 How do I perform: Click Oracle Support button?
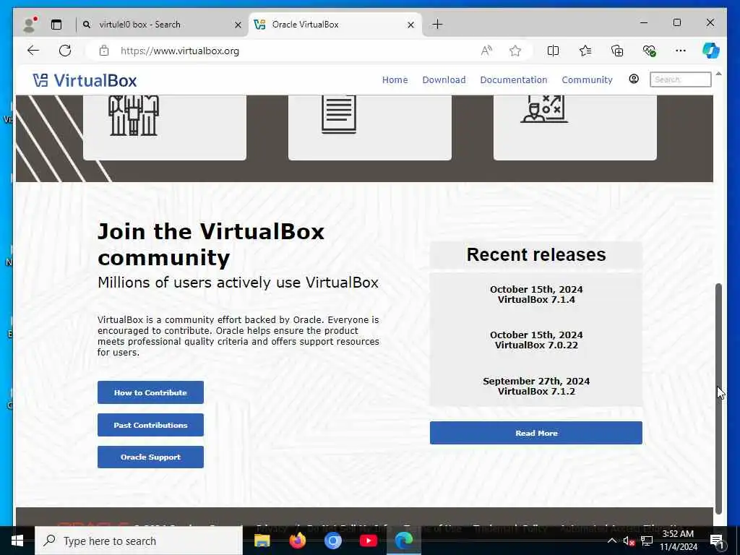tap(150, 457)
